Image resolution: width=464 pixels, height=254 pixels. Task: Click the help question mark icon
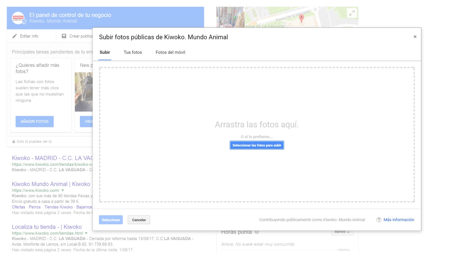[x=379, y=220]
